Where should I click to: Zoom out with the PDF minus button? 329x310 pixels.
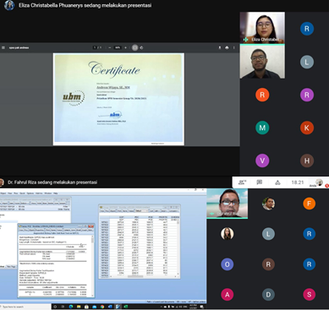click(x=110, y=47)
